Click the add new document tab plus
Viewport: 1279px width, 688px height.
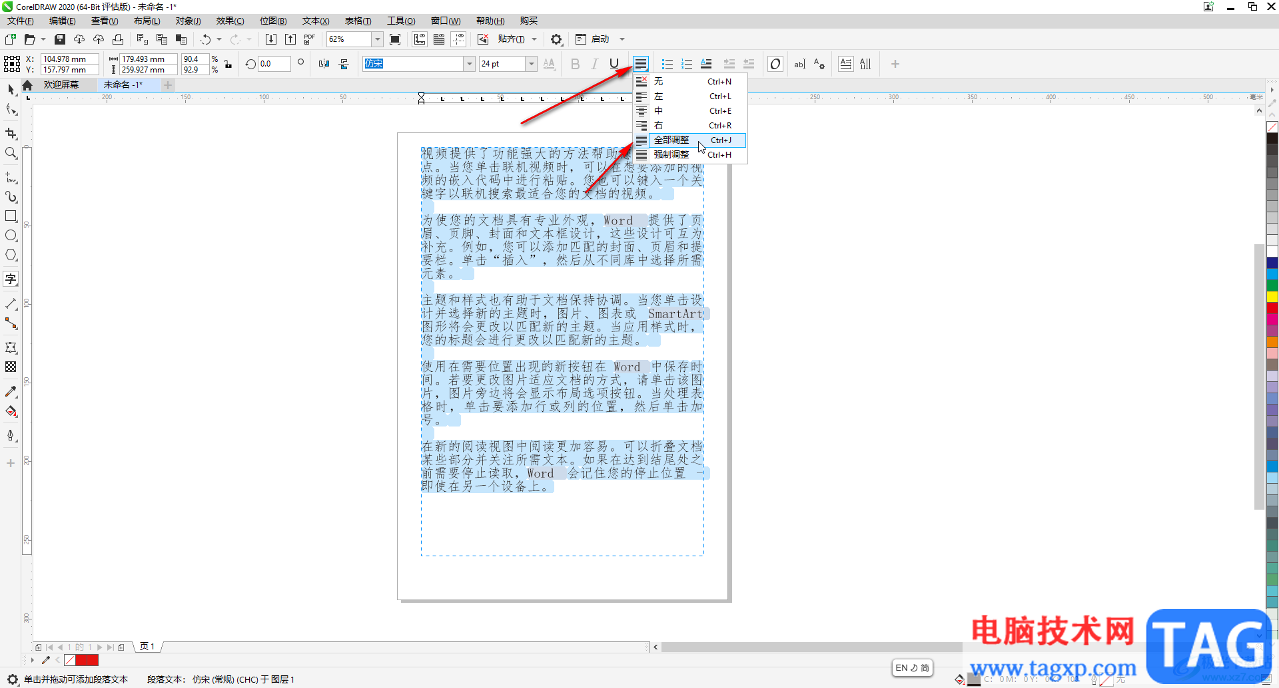pyautogui.click(x=168, y=85)
